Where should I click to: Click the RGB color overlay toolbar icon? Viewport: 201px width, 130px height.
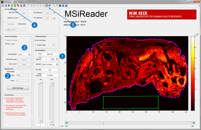(x=18, y=6)
